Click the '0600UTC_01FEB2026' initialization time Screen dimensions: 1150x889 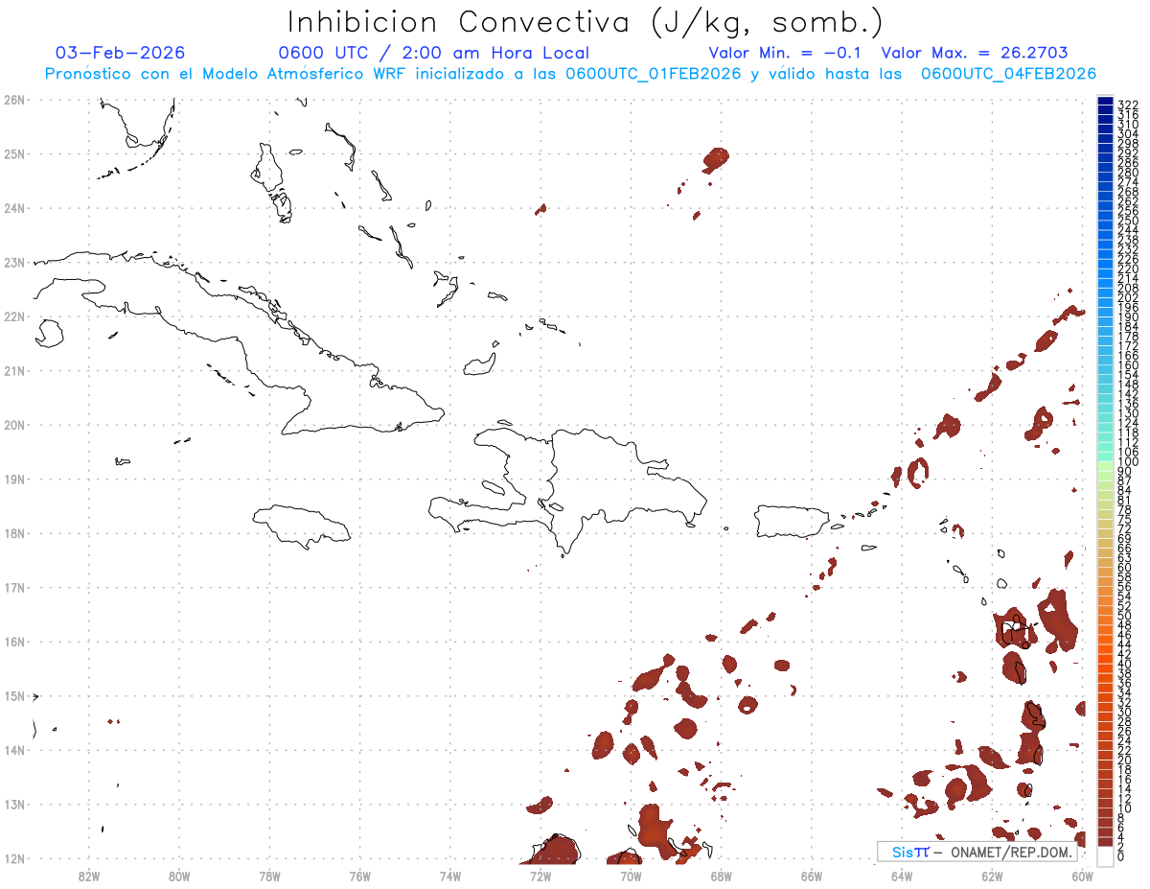[653, 74]
